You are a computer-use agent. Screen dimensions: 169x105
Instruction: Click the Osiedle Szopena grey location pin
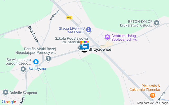pyautogui.click(x=6, y=92)
